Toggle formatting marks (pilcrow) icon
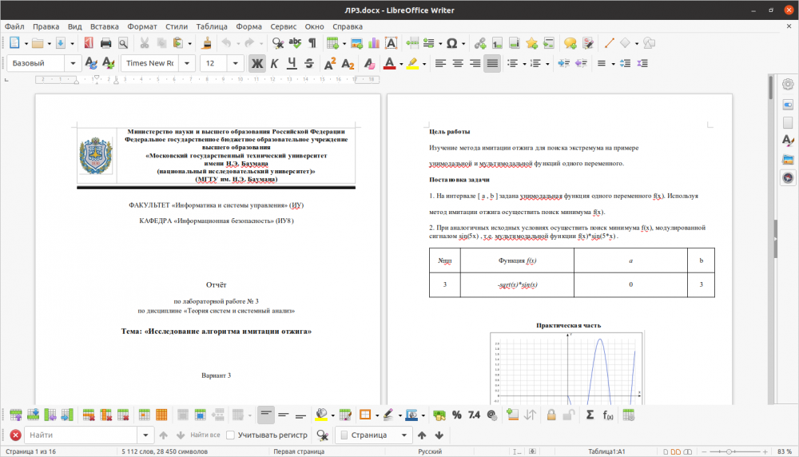 (x=312, y=43)
